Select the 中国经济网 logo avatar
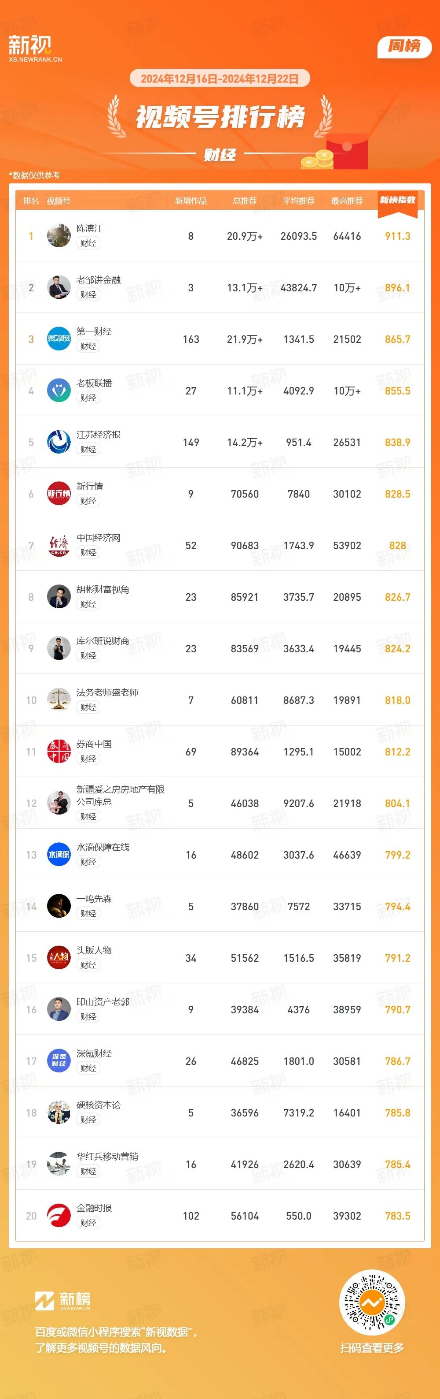This screenshot has height=1399, width=440. pos(59,545)
